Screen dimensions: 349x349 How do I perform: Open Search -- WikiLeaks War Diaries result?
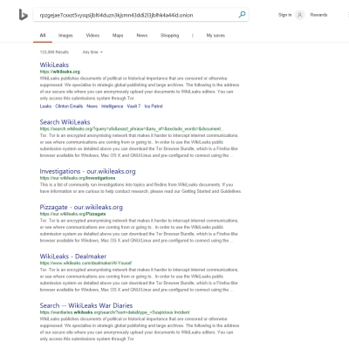pyautogui.click(x=86, y=305)
